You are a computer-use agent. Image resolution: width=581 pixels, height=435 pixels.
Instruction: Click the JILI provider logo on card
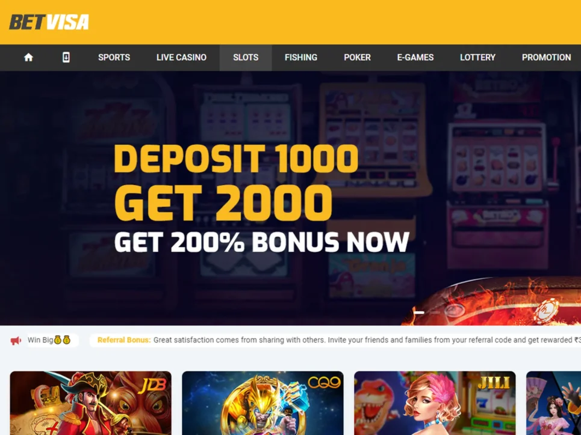(x=494, y=383)
